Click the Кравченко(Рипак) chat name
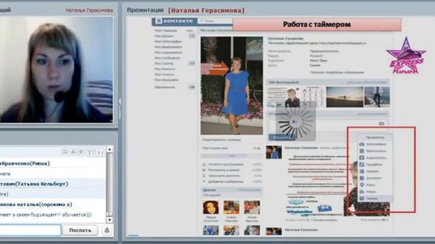 pos(25,163)
